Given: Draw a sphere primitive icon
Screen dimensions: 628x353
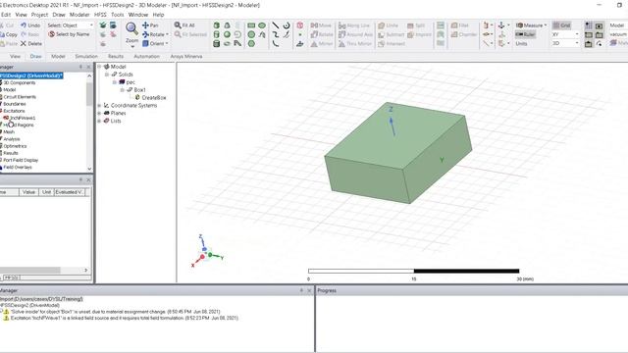Looking at the screenshot, I should (x=227, y=34).
